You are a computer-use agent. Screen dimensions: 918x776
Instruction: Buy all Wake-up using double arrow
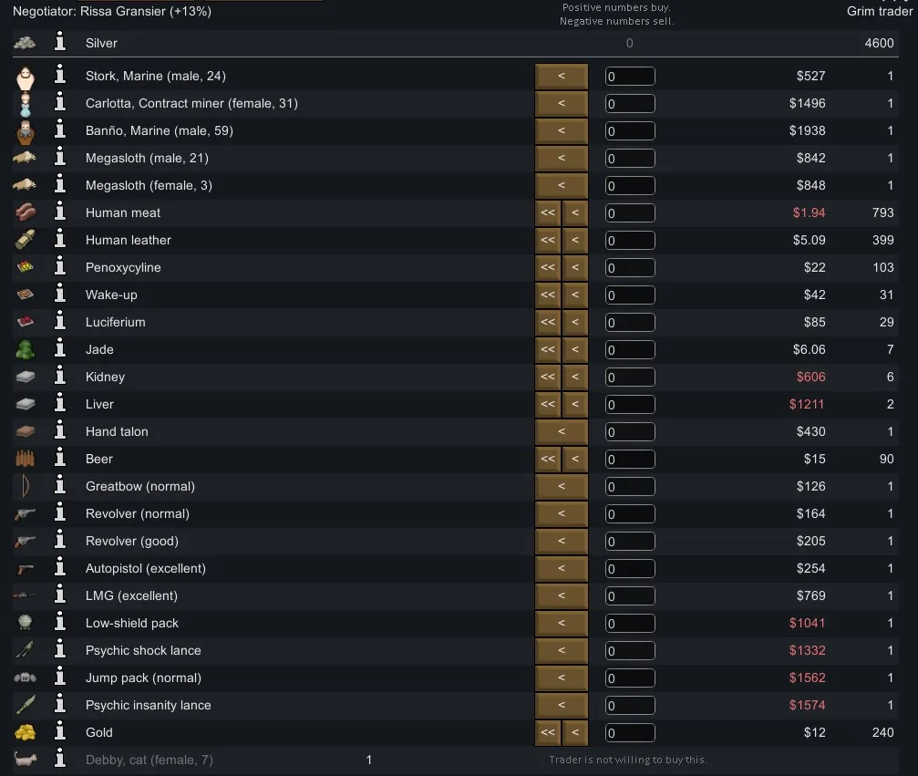point(548,295)
